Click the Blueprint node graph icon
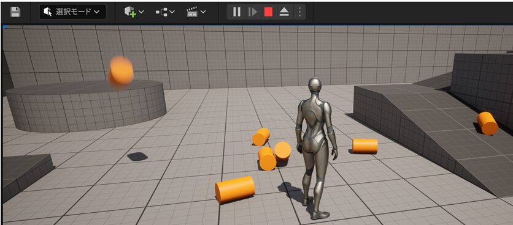 click(x=161, y=12)
